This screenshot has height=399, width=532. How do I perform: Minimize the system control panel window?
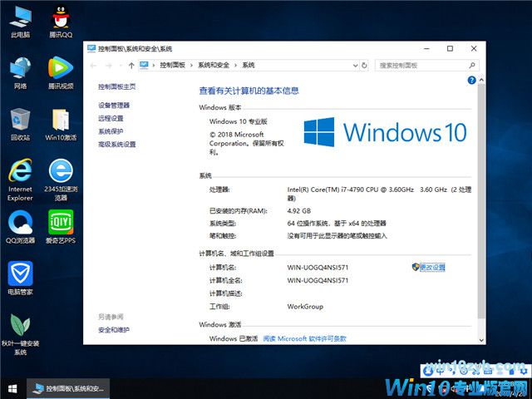click(426, 48)
